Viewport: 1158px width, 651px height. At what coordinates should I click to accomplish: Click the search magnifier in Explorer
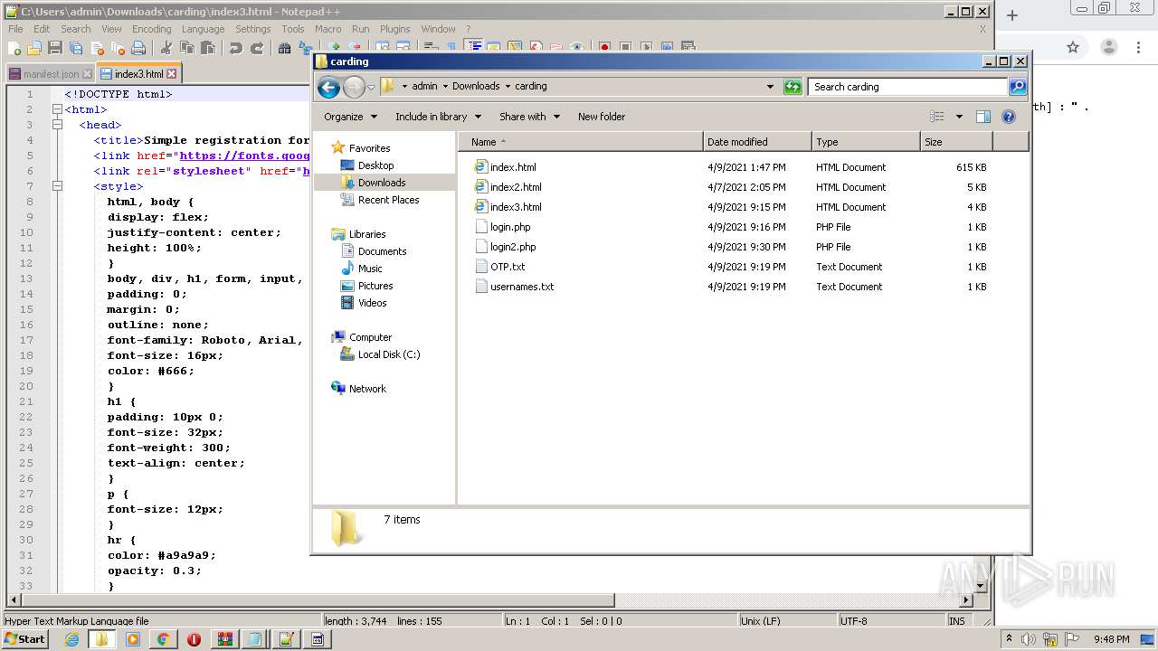click(1018, 87)
